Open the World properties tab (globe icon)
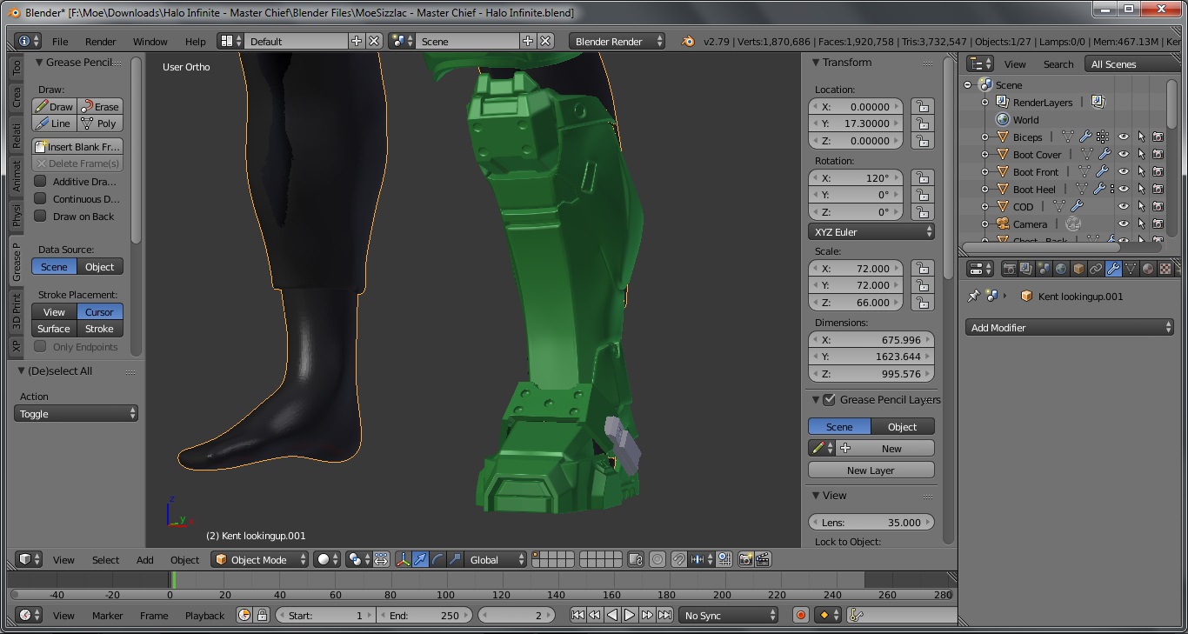Viewport: 1188px width, 634px height. click(x=1061, y=269)
